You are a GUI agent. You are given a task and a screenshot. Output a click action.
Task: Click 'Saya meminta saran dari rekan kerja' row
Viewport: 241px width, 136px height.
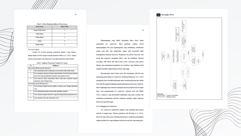53,98
